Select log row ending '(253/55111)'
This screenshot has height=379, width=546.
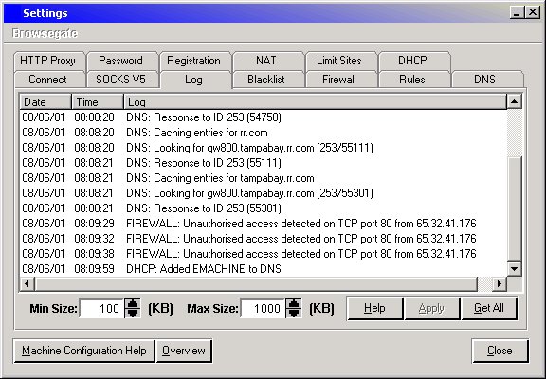(x=263, y=148)
